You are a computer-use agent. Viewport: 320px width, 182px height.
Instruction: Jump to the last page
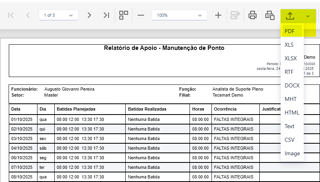pos(106,15)
